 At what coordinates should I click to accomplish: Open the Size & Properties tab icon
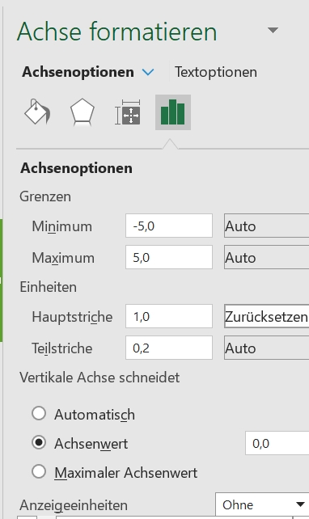click(x=128, y=112)
